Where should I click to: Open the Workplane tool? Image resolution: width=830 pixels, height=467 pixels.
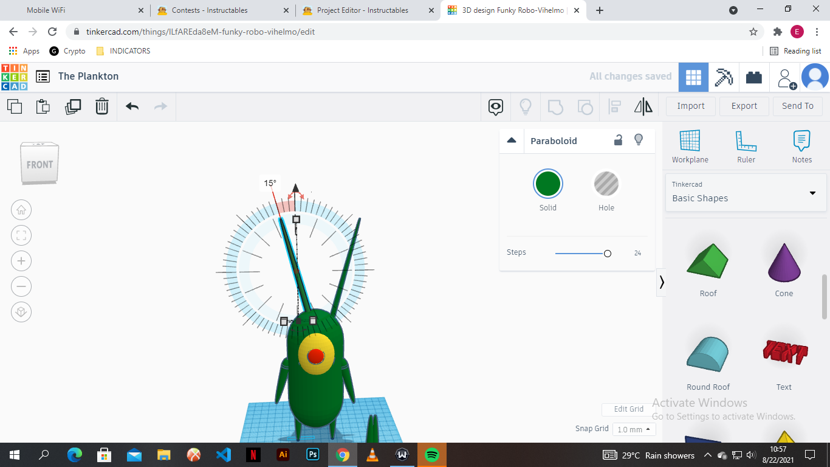tap(690, 146)
